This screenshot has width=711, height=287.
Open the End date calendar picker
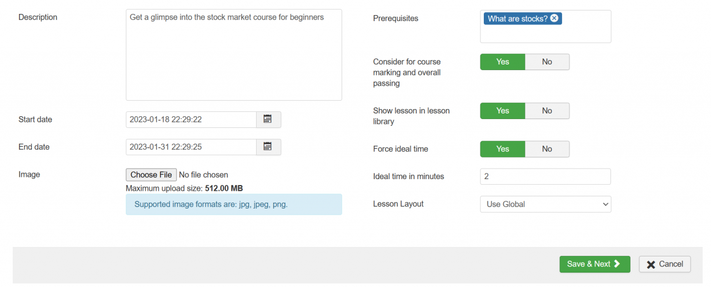tap(268, 147)
